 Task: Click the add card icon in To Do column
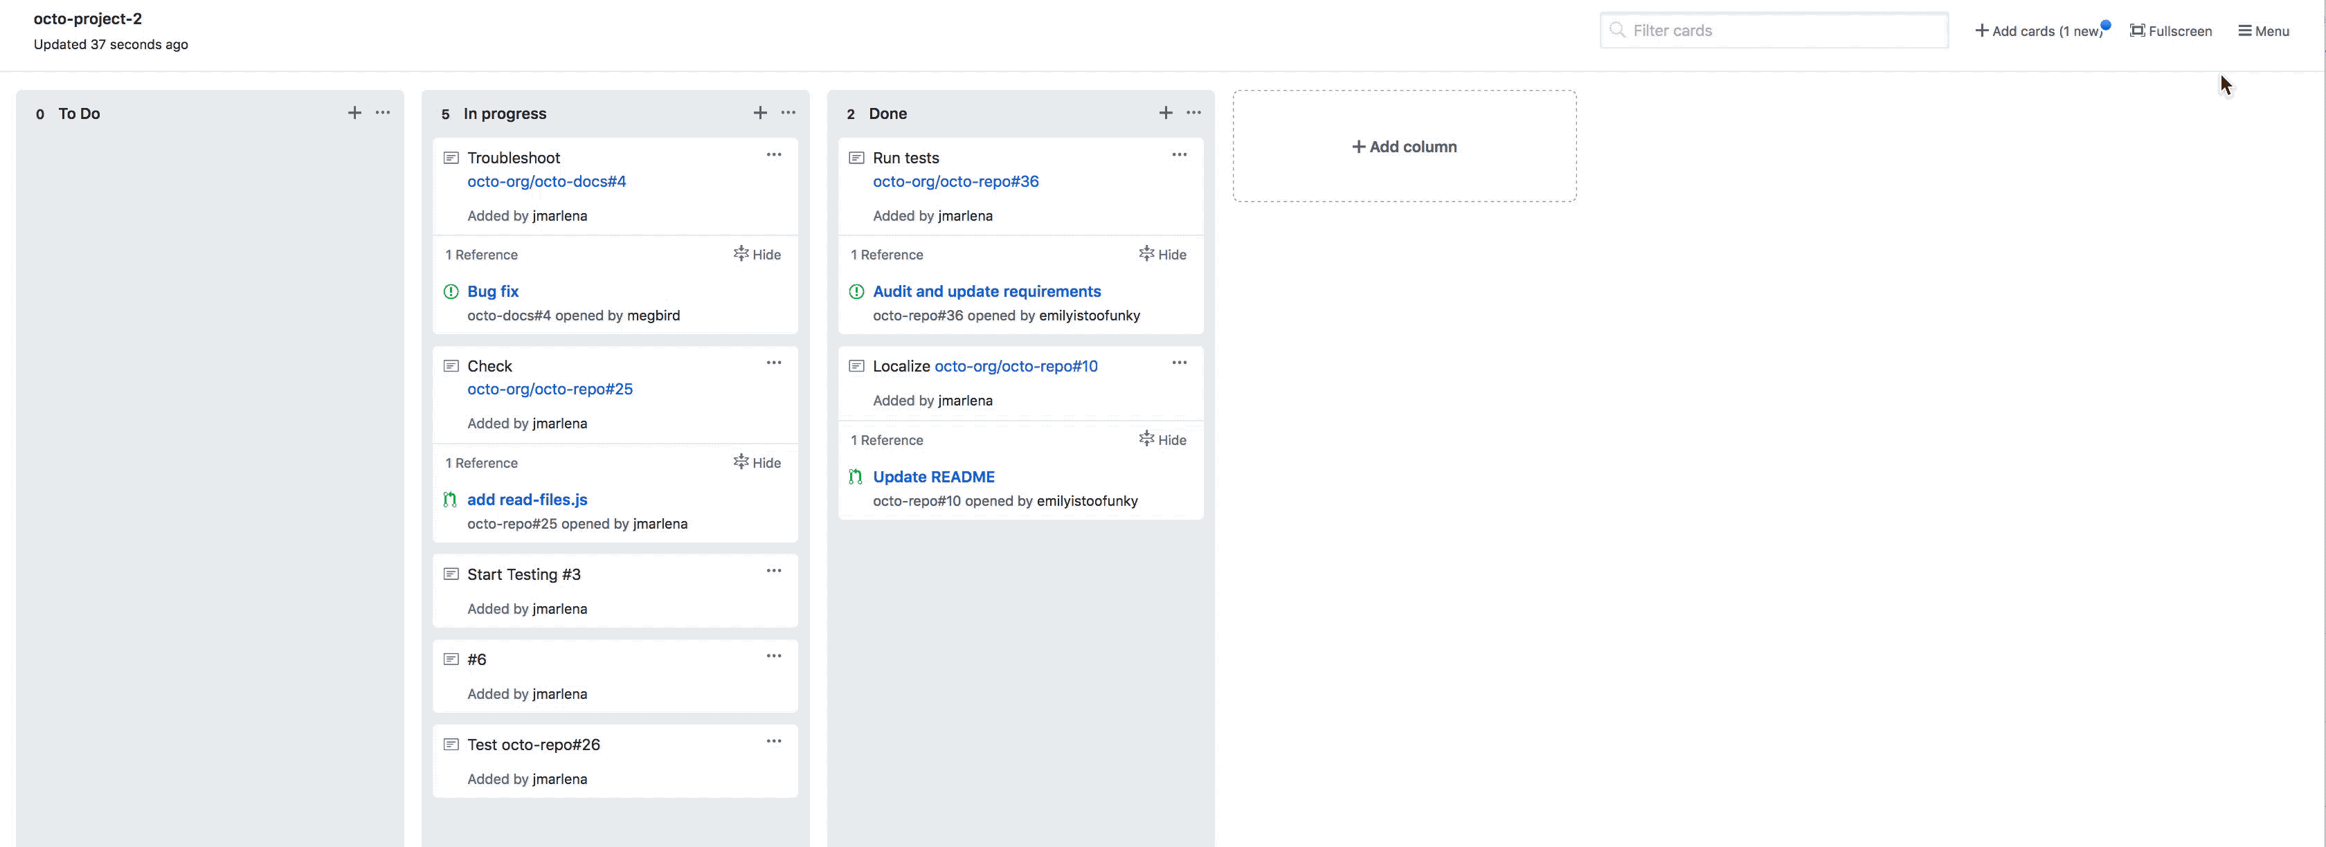point(353,113)
